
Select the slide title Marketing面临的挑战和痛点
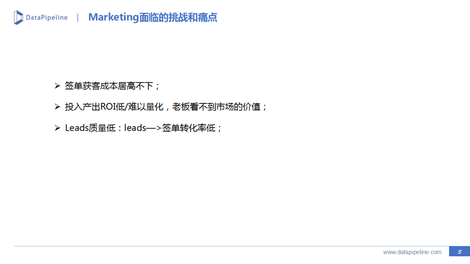153,17
